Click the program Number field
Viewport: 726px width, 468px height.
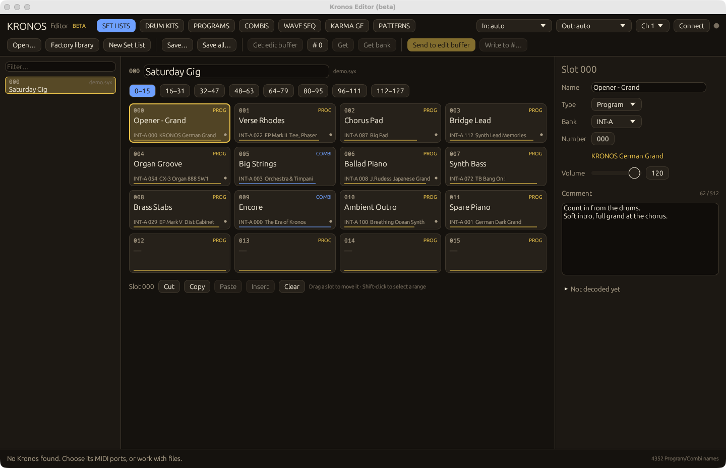point(603,139)
